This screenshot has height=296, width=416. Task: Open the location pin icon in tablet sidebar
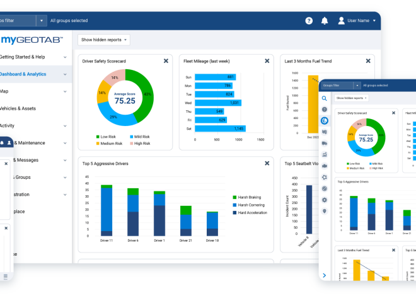324,211
